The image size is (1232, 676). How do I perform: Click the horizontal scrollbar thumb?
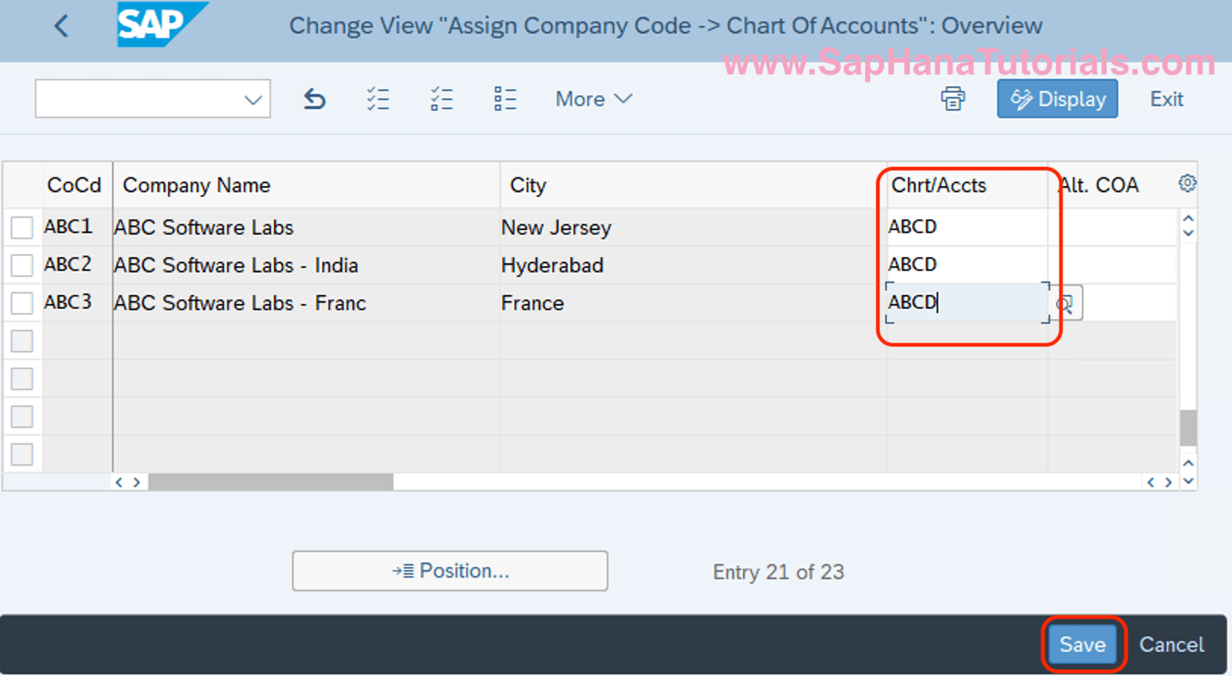[x=271, y=482]
